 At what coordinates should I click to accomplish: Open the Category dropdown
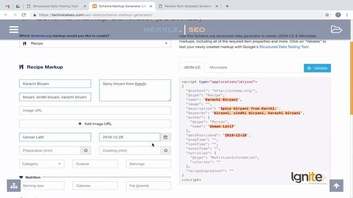[42, 164]
